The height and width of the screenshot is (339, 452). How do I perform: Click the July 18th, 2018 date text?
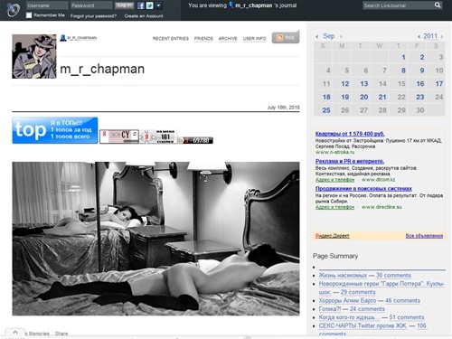[283, 108]
